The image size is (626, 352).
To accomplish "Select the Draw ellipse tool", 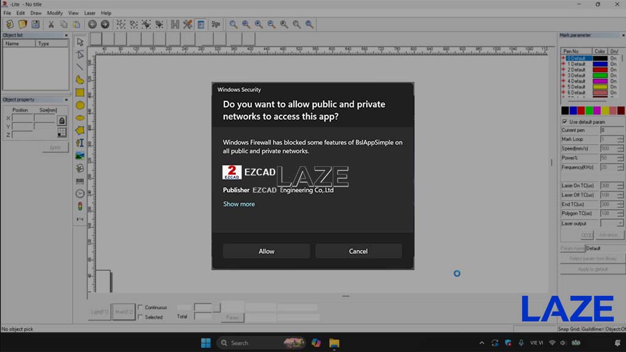I will [80, 118].
